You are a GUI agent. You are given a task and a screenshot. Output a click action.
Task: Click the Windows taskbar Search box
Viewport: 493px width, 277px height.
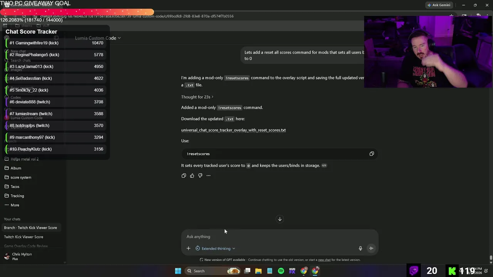(212, 271)
